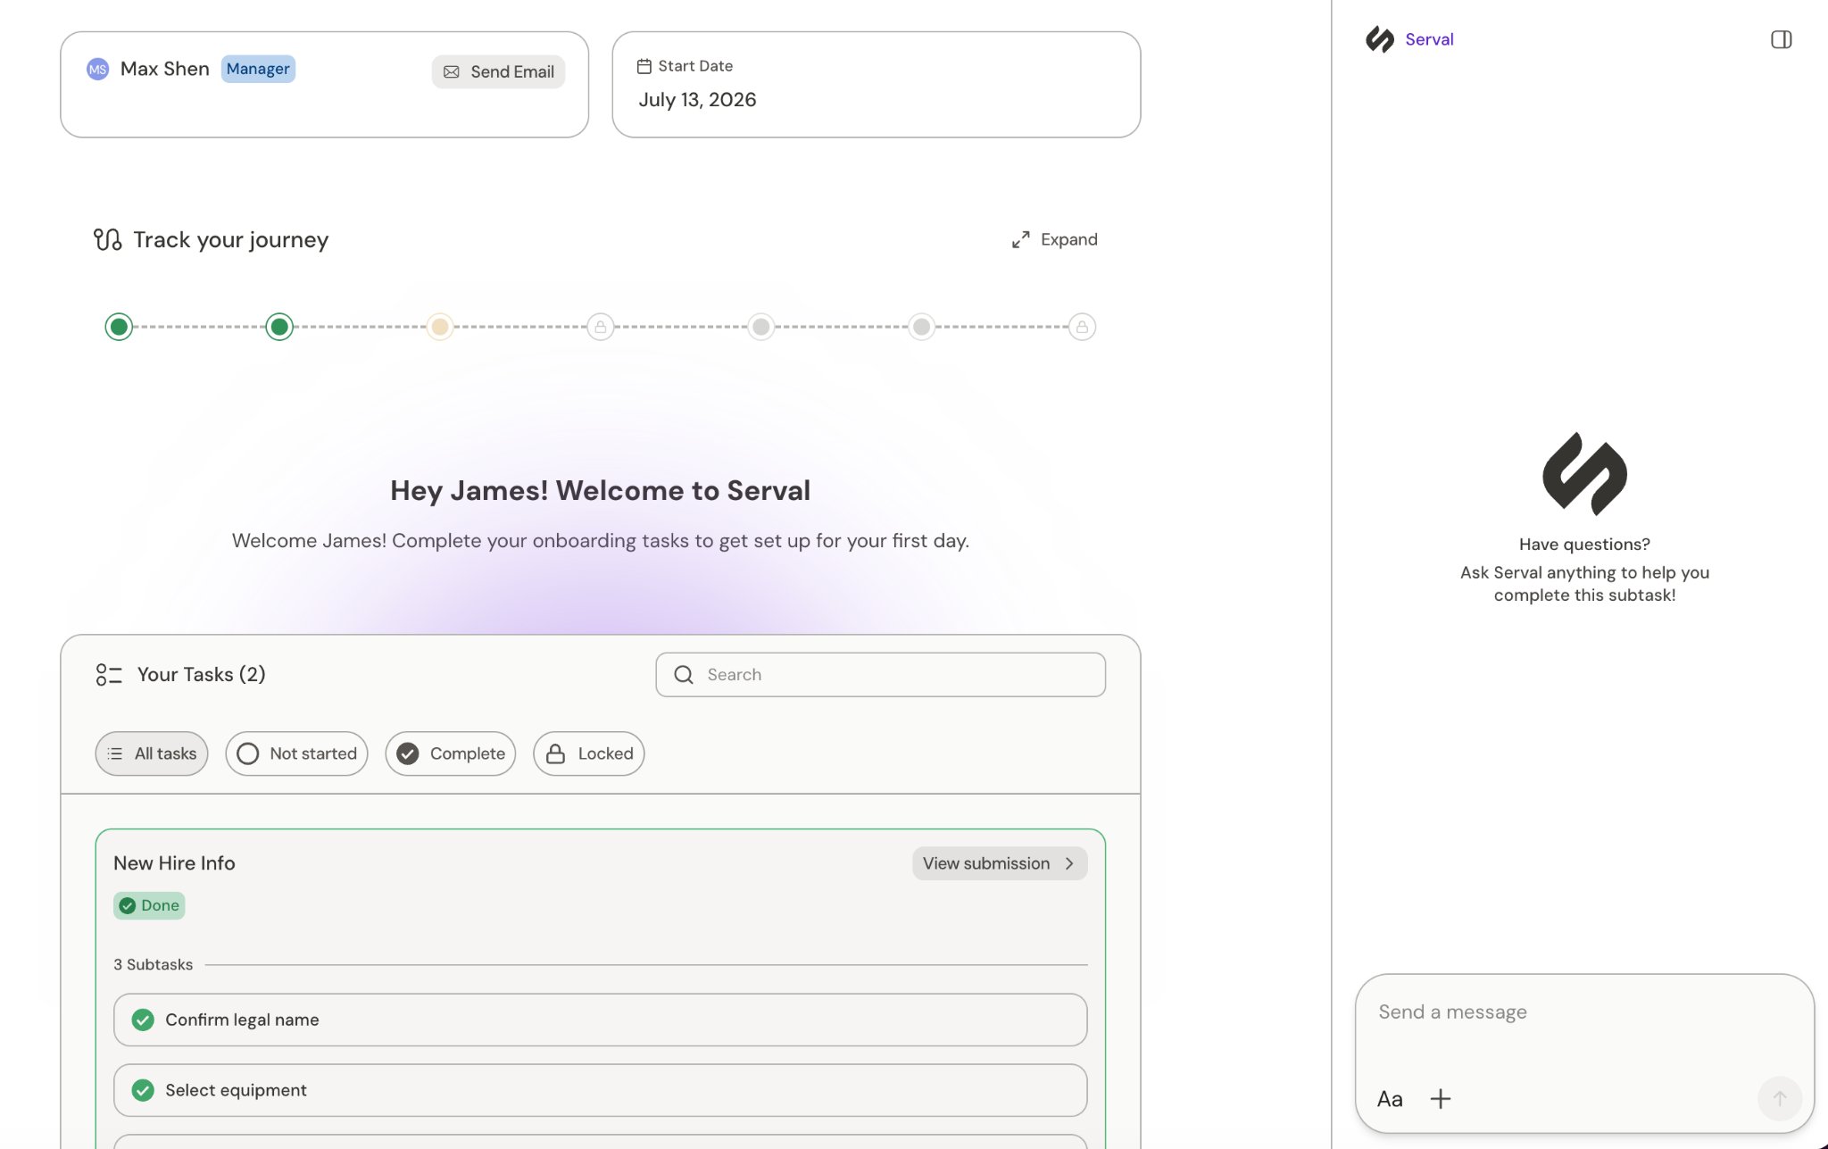The height and width of the screenshot is (1149, 1828).
Task: Click the Track your journey heading
Action: (230, 239)
